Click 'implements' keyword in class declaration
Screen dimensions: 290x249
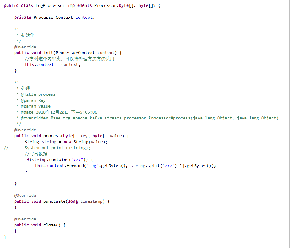click(x=80, y=6)
